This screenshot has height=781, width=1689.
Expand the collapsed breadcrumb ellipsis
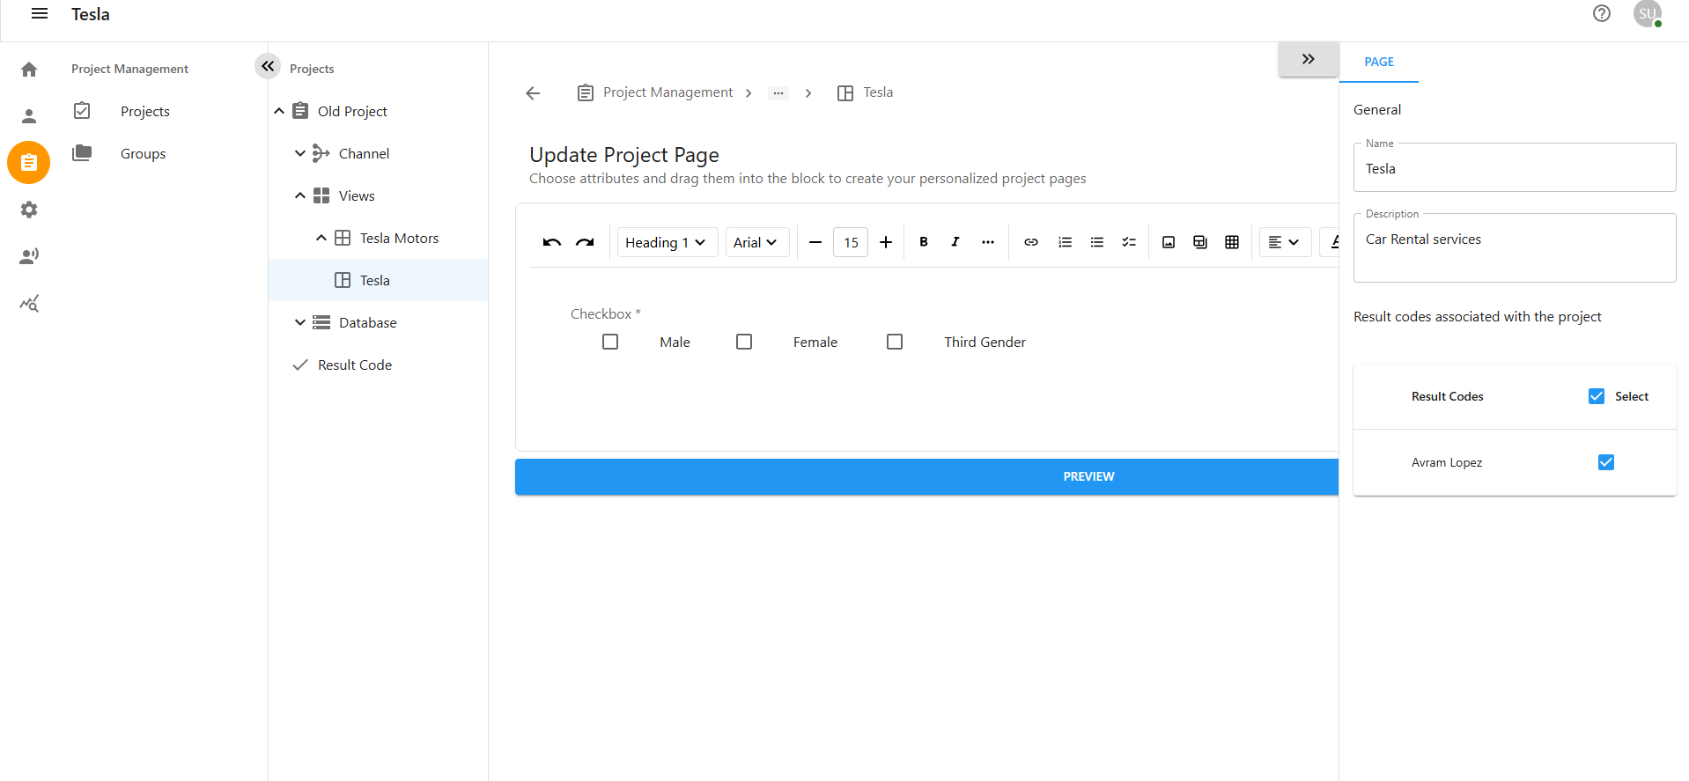(778, 93)
